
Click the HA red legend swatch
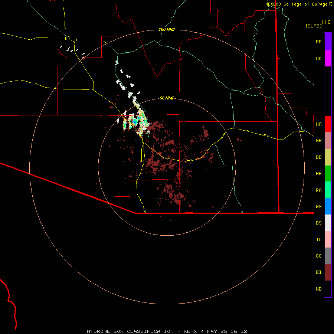(x=328, y=124)
